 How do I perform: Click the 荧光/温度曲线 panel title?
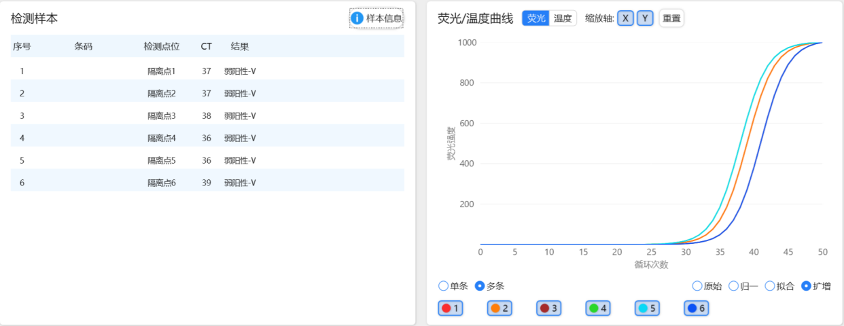pyautogui.click(x=475, y=18)
